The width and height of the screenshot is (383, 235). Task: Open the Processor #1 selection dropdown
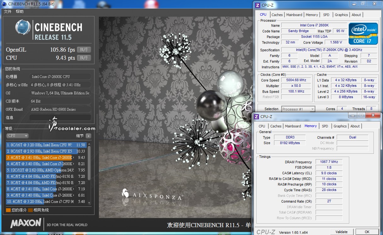[x=298, y=109]
